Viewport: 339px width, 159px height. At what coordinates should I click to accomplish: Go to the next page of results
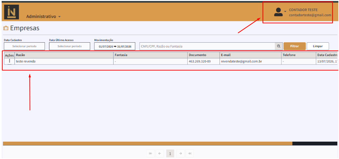181,154
